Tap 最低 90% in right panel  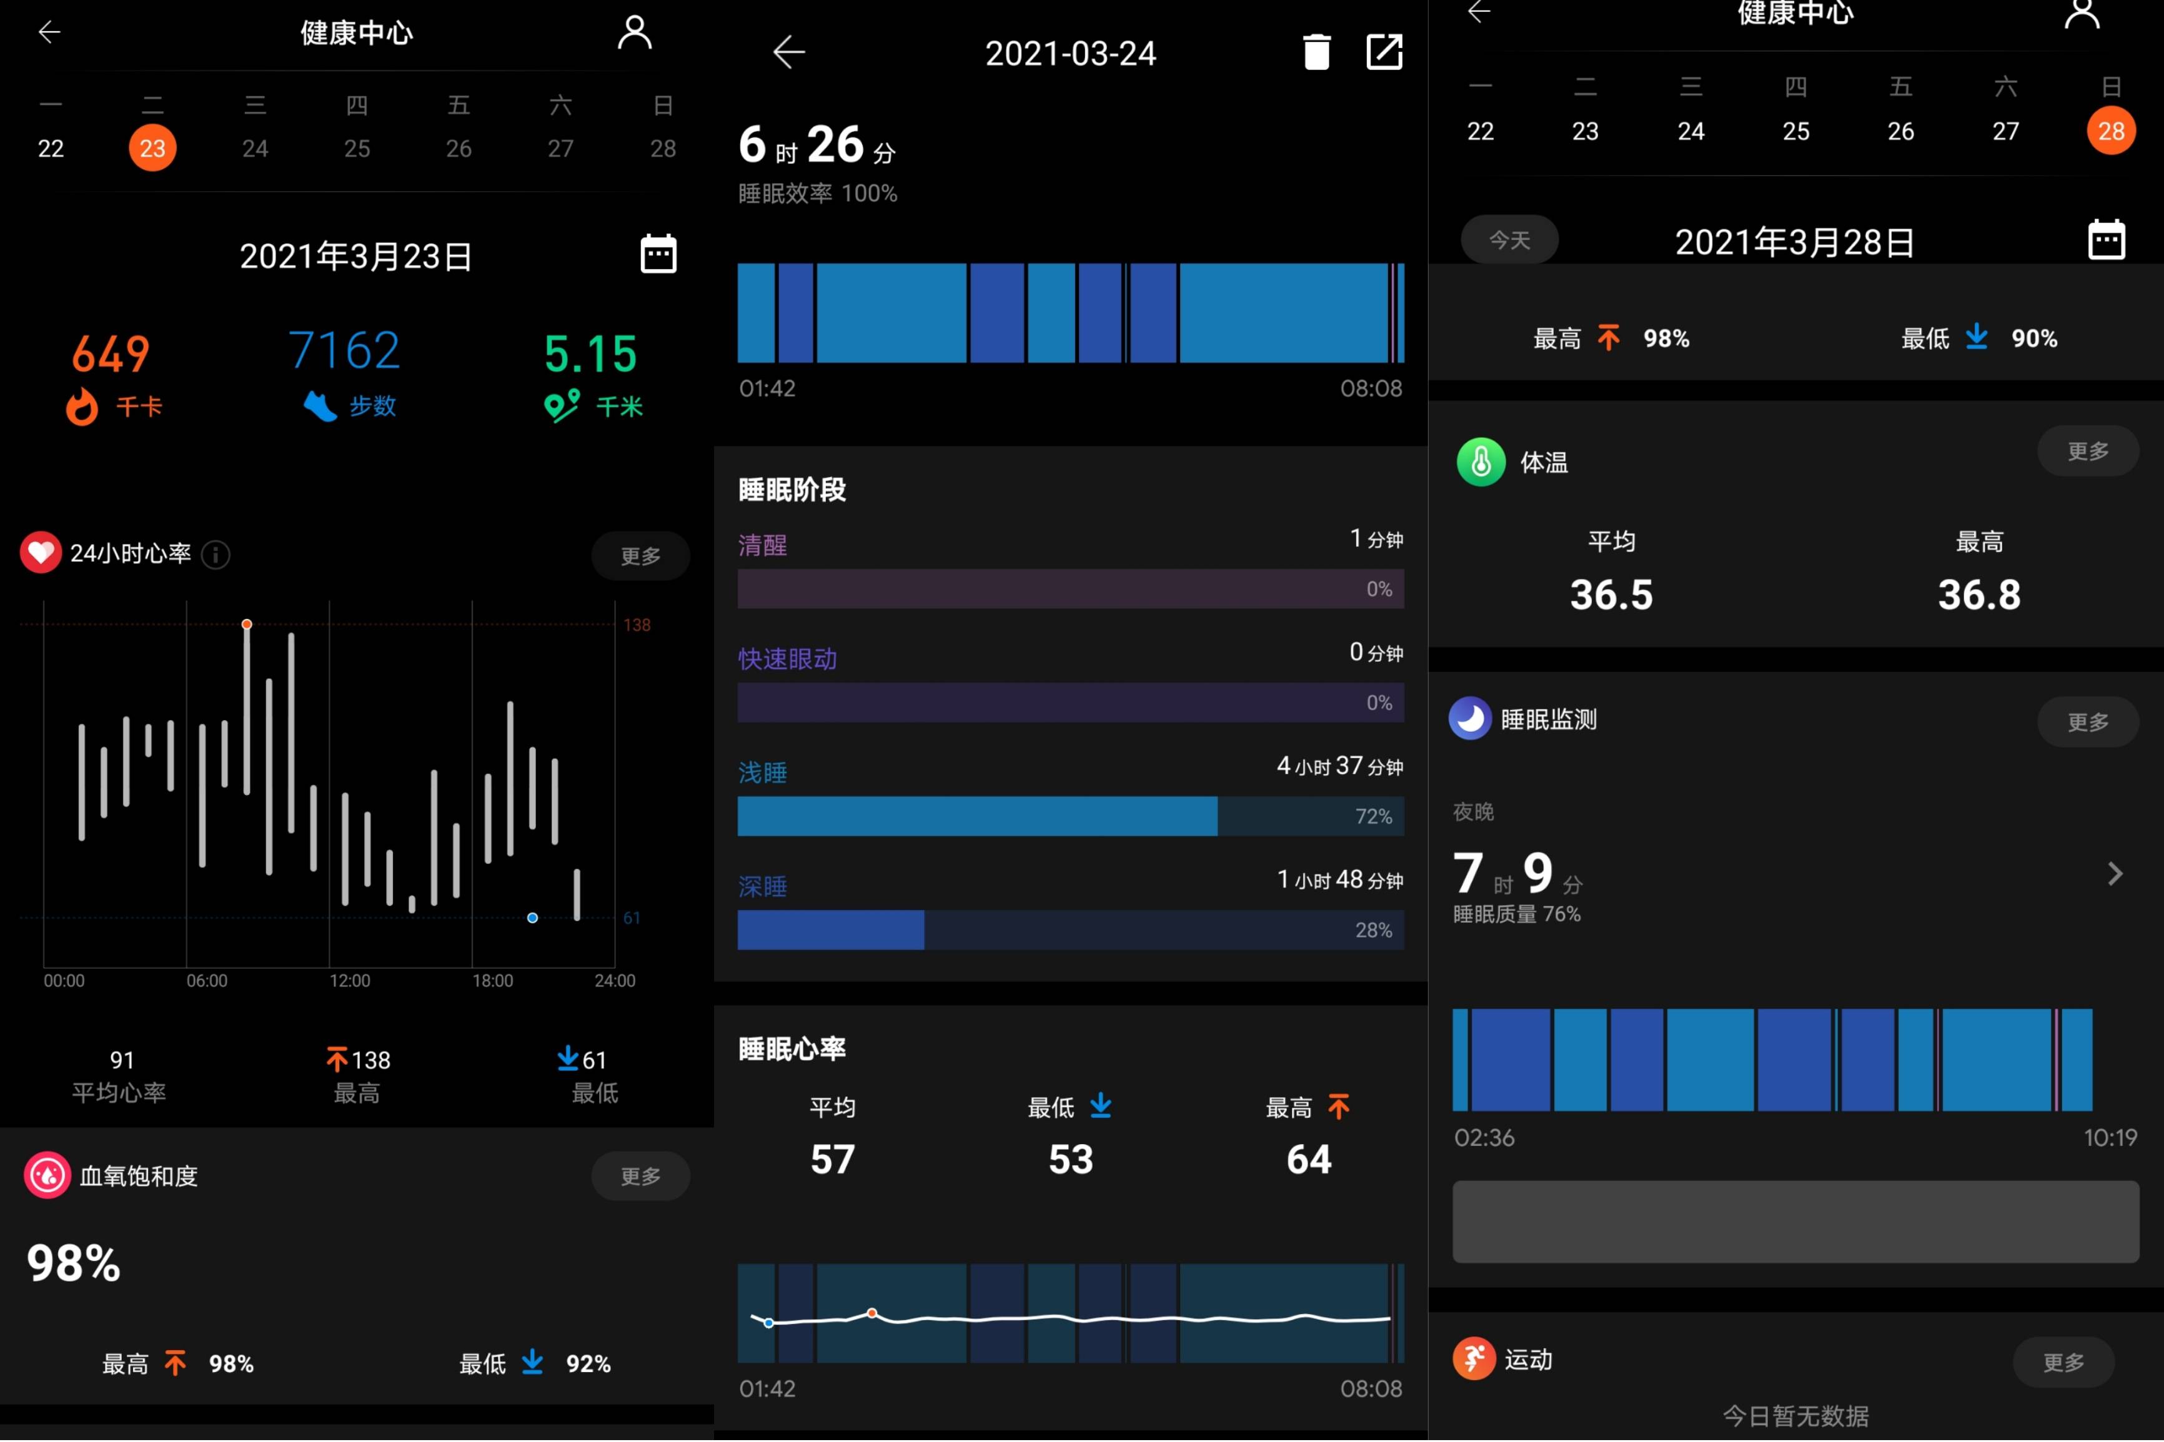click(1979, 338)
